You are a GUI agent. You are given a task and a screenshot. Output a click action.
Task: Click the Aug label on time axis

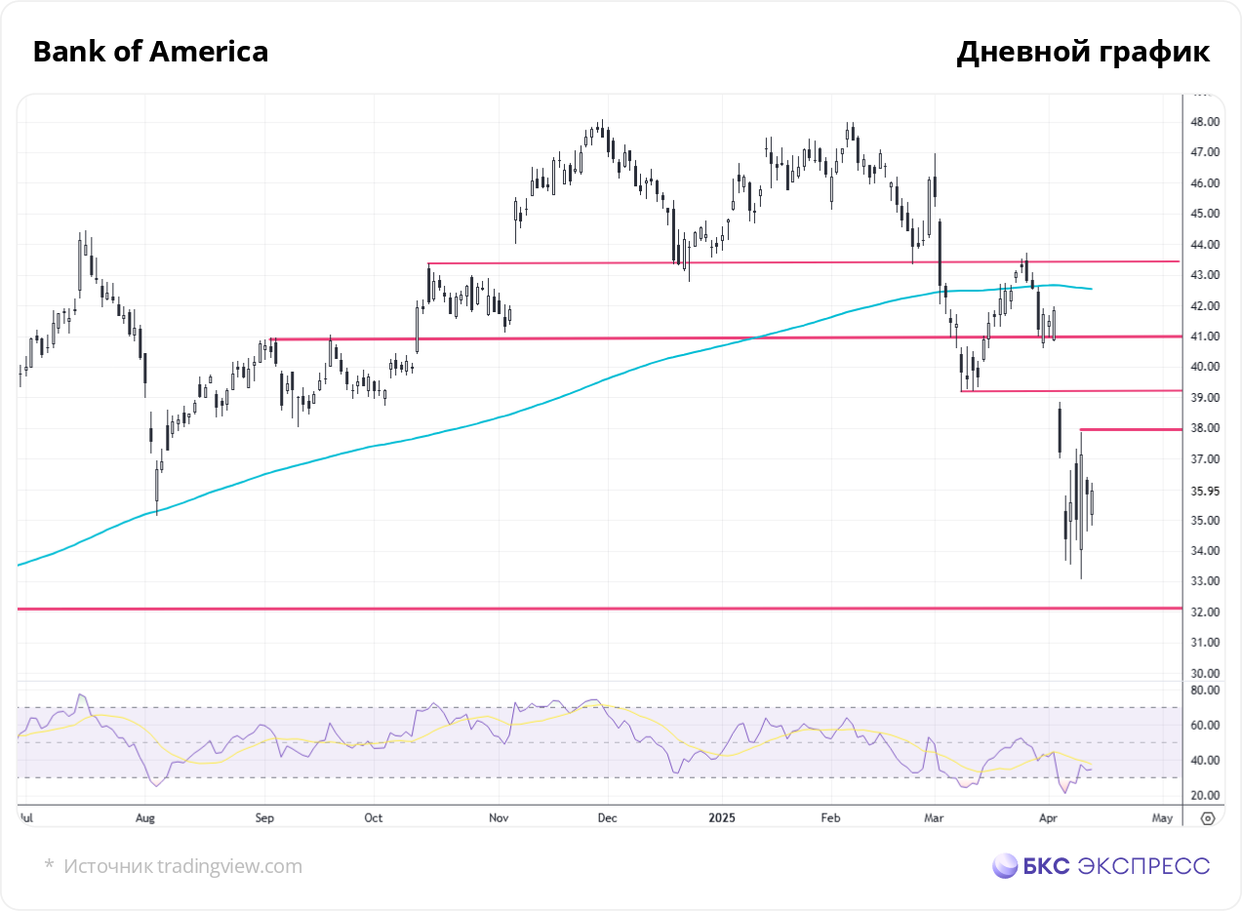(144, 818)
